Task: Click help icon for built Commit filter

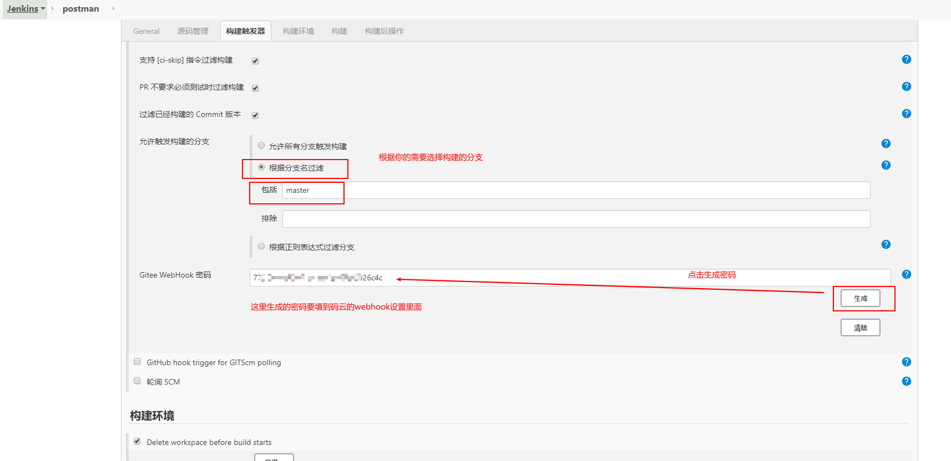Action: point(906,114)
